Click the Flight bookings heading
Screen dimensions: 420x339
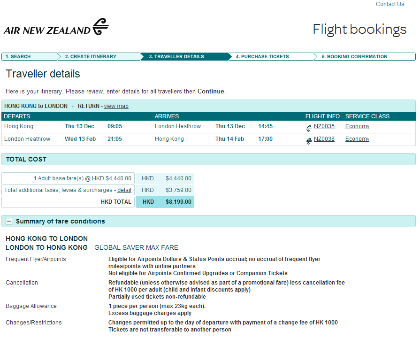click(359, 29)
